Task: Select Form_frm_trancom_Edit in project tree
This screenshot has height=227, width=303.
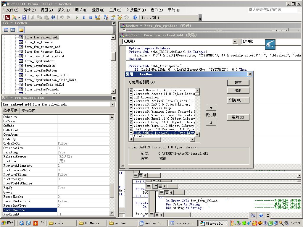Action: (x=43, y=51)
